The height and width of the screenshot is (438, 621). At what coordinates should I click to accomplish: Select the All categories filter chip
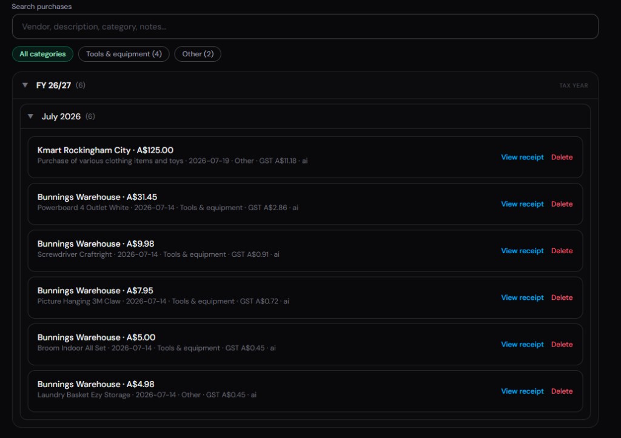click(43, 54)
